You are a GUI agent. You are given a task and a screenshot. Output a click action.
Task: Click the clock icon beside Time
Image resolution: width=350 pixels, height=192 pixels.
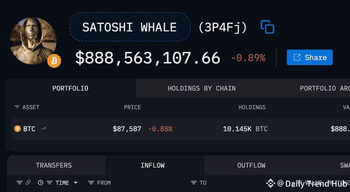[41, 183]
